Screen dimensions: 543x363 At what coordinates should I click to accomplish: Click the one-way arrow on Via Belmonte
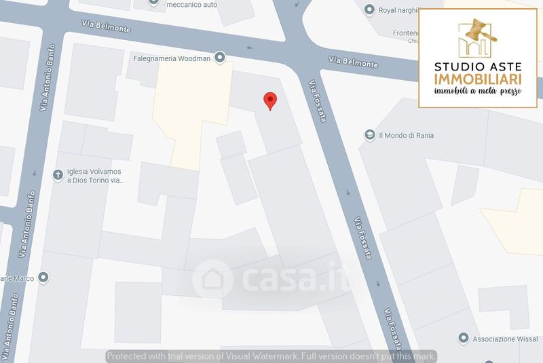coord(249,47)
